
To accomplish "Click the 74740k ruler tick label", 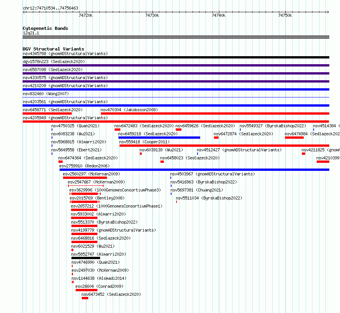I will [219, 15].
